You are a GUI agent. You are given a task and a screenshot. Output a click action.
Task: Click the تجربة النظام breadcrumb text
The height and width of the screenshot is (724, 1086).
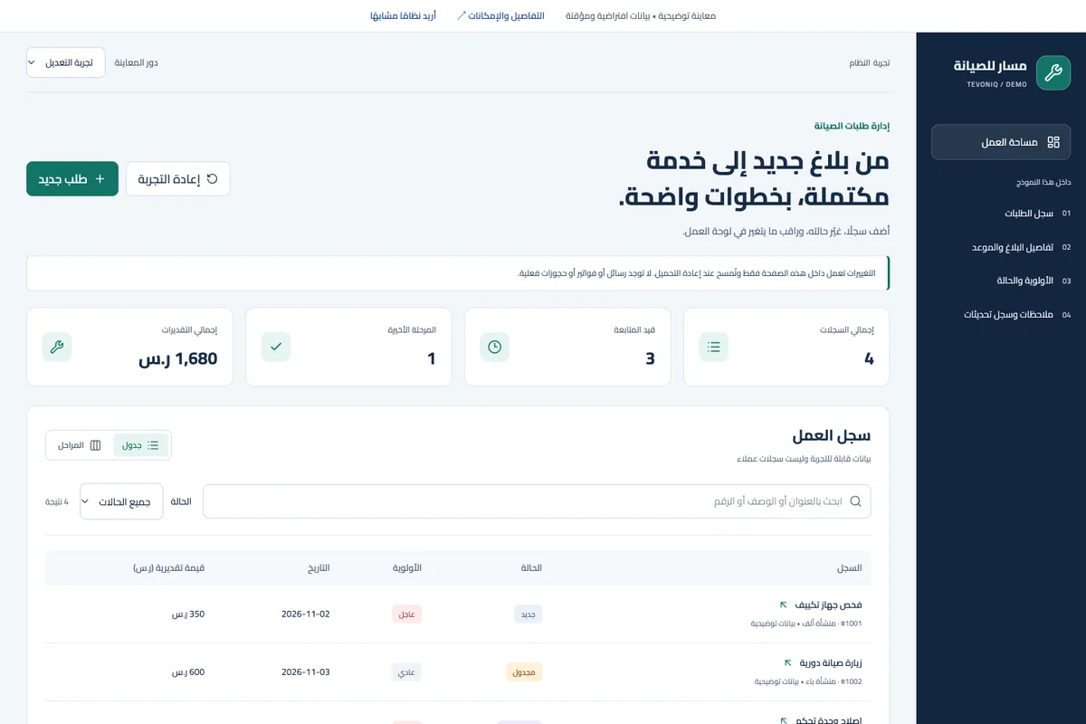(x=870, y=62)
